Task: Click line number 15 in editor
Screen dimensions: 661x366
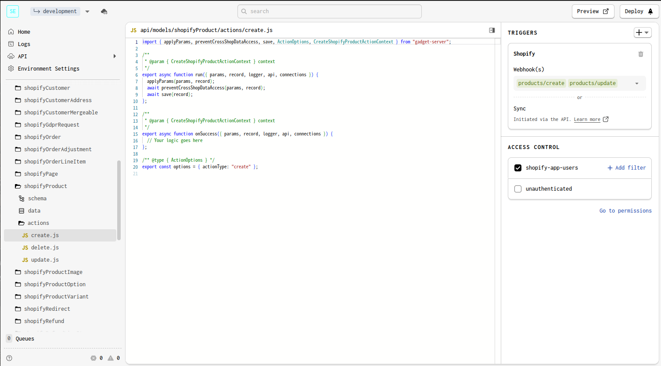Action: tap(136, 134)
